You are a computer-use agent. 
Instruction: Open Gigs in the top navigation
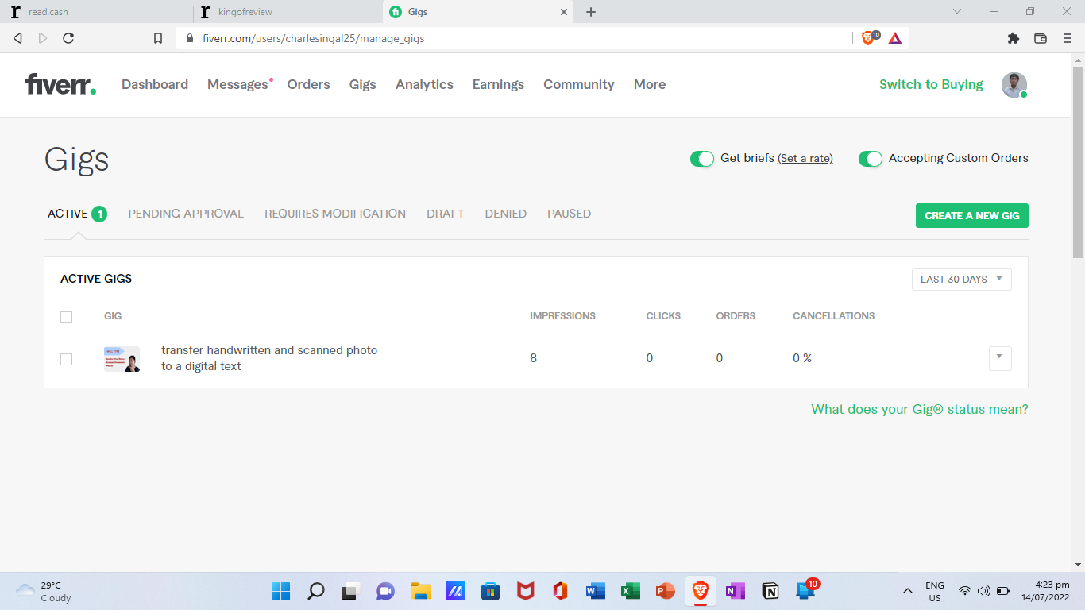tap(363, 84)
